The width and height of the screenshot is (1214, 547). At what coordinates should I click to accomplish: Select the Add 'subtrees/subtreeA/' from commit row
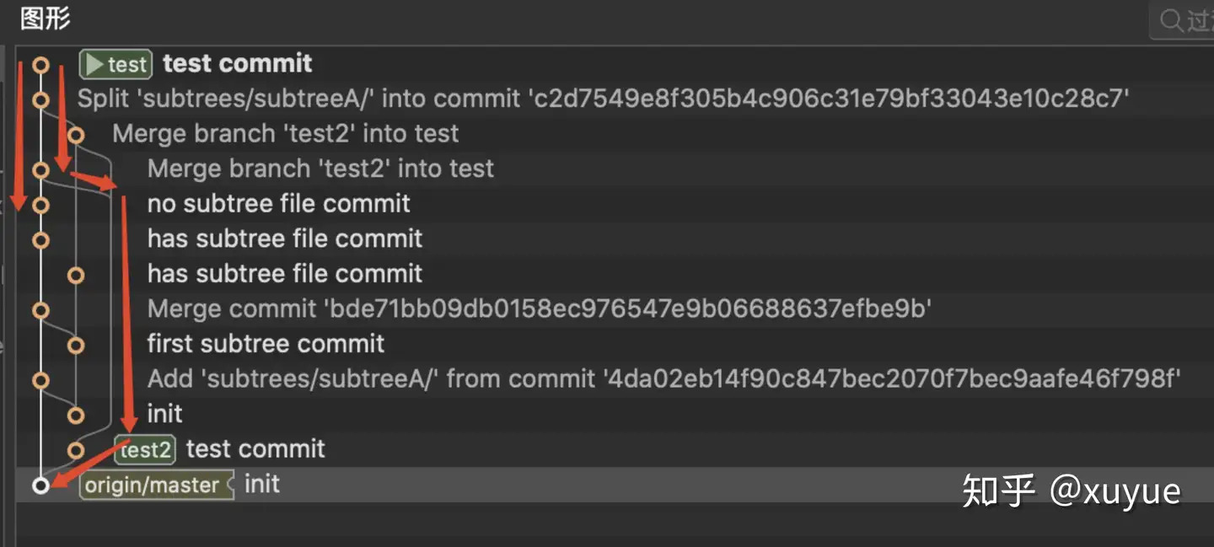click(x=663, y=379)
